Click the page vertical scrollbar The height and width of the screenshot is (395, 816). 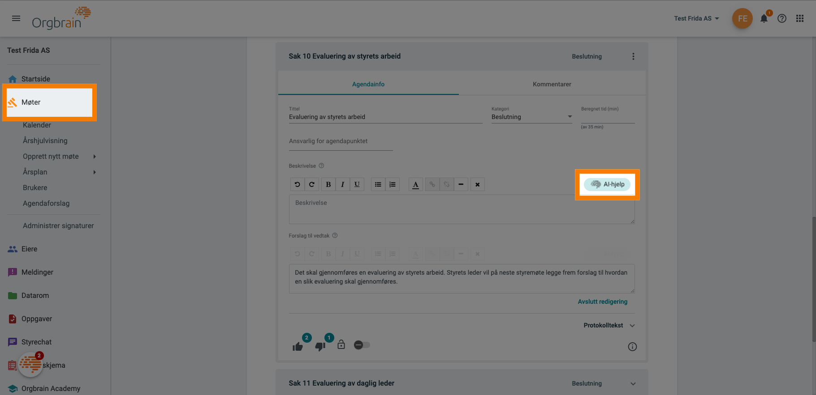813,280
